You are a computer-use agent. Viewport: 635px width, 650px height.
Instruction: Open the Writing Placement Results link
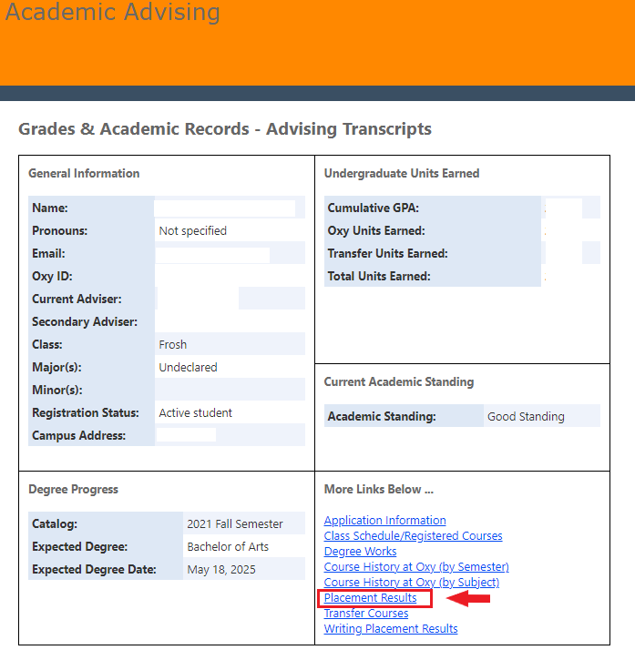coord(391,628)
